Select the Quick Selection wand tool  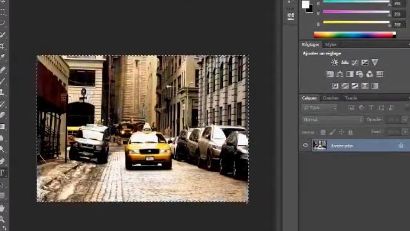3,35
